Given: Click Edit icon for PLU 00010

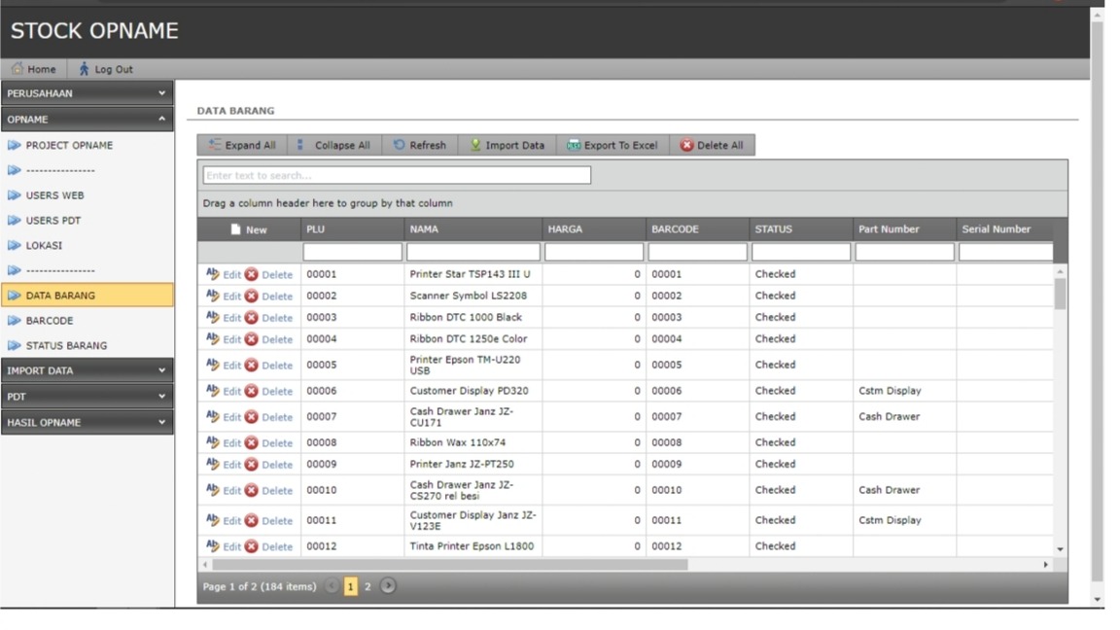Looking at the screenshot, I should tap(212, 490).
